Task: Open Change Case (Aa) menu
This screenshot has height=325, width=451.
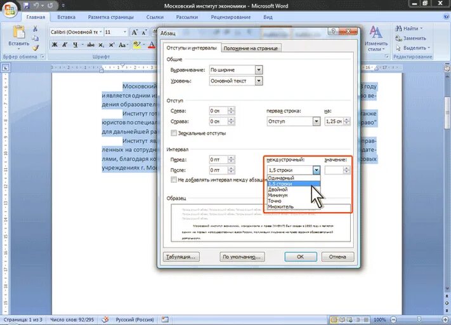Action: tap(122, 44)
